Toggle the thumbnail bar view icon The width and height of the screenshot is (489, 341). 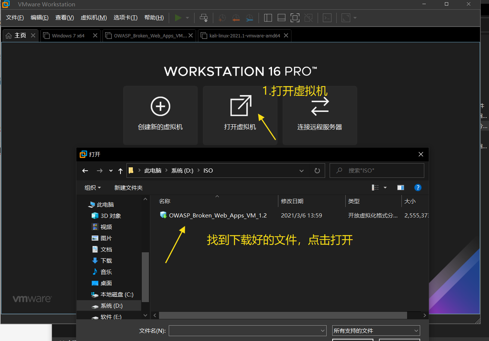point(281,18)
